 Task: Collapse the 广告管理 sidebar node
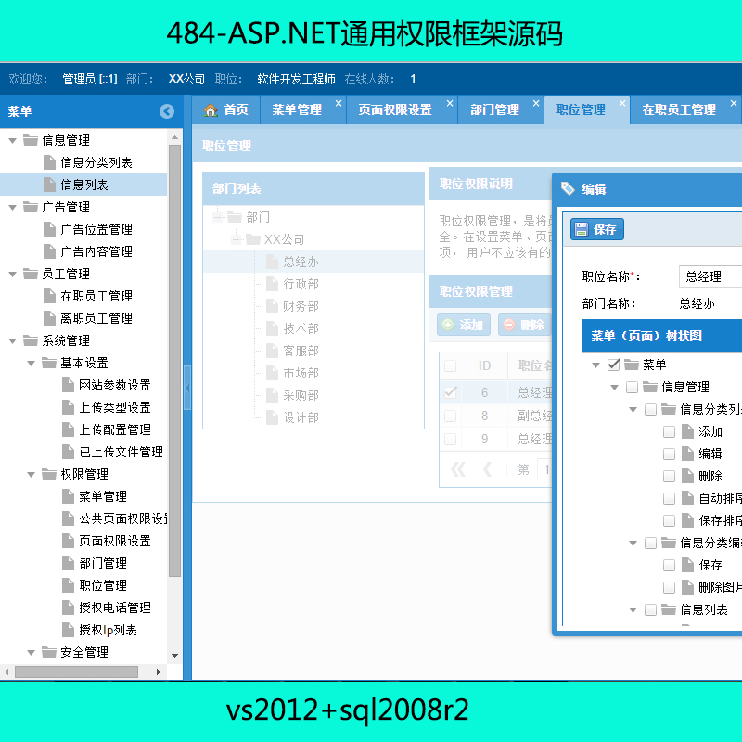tap(13, 207)
